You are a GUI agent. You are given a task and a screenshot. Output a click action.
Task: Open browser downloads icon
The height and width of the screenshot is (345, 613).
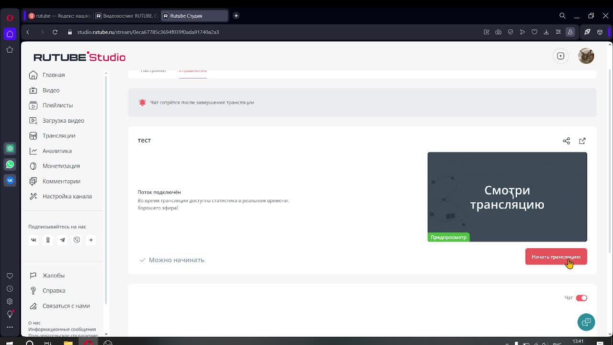[x=546, y=32]
